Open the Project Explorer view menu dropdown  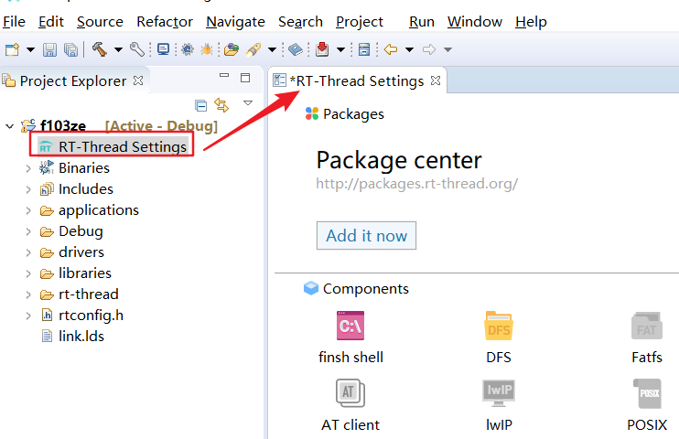(247, 104)
